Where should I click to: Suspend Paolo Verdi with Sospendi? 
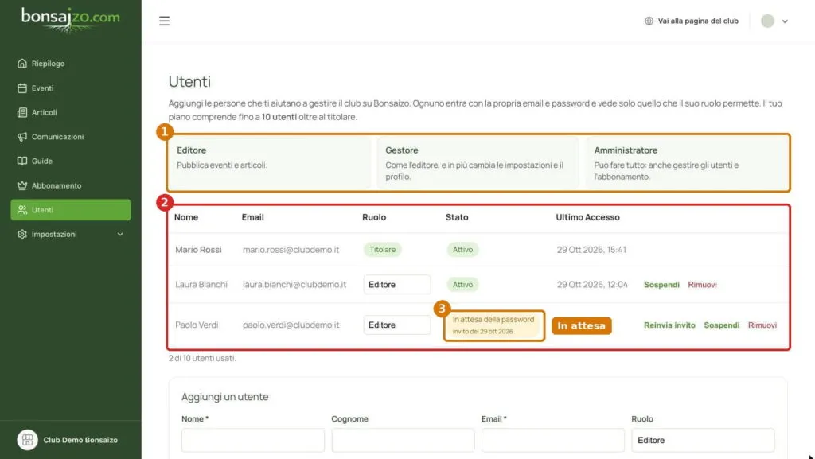point(721,325)
